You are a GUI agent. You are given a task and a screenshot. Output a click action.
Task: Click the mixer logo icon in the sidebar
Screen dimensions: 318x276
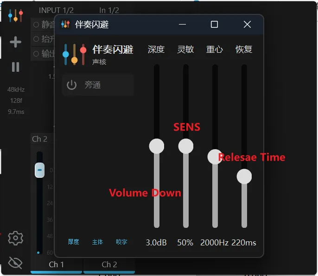[16, 16]
